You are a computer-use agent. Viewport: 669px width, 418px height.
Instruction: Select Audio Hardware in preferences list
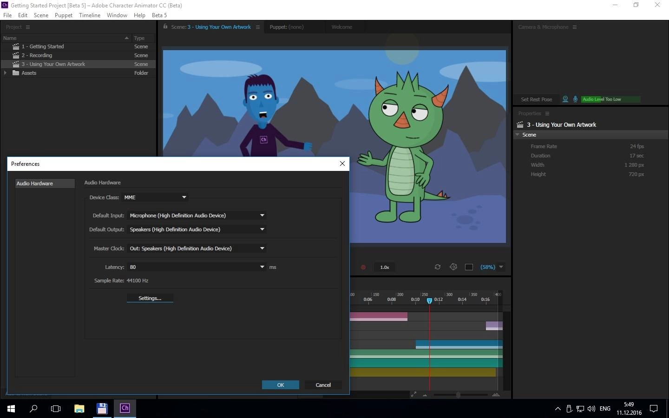coord(45,183)
